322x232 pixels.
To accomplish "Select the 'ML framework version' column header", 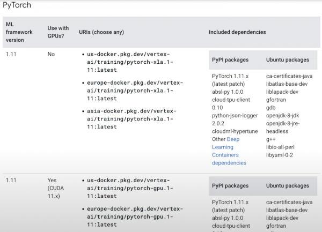I will (19, 32).
